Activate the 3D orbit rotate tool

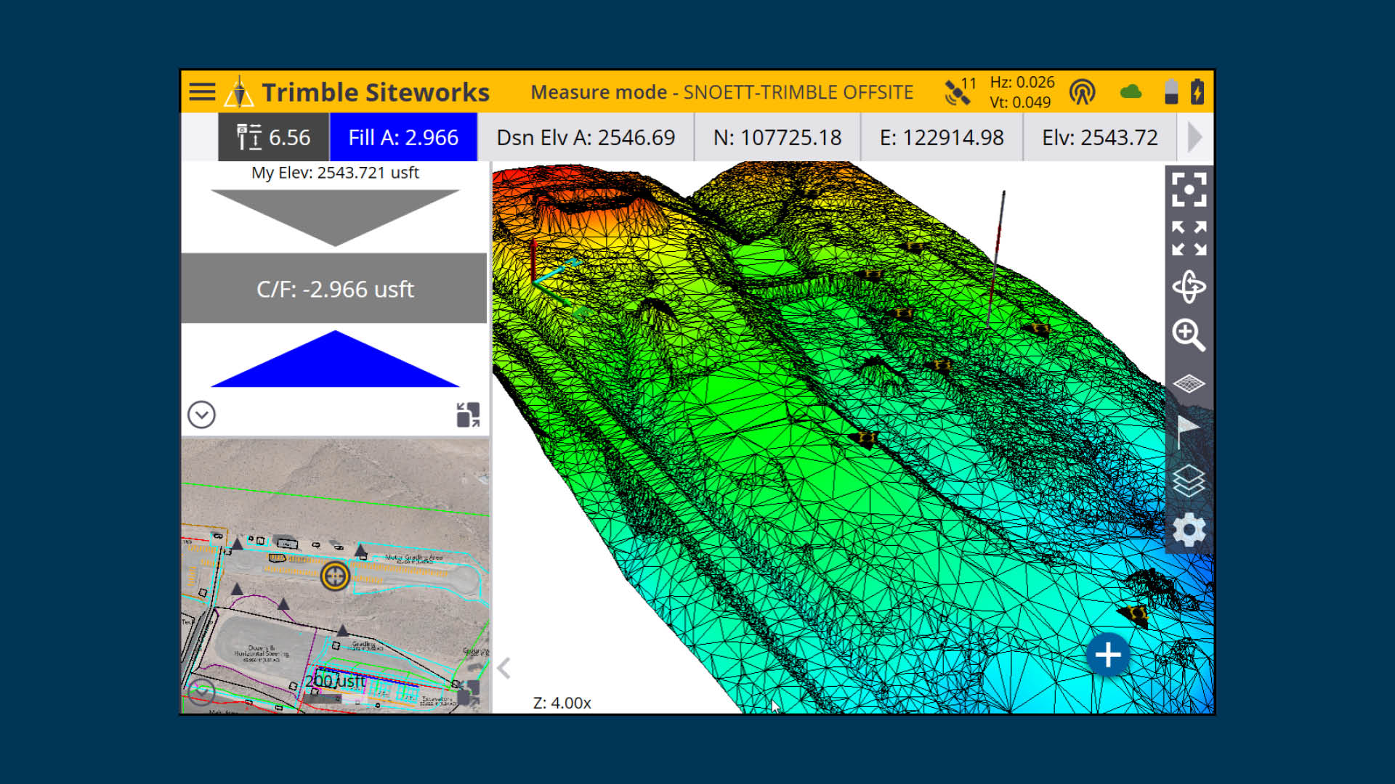[x=1189, y=287]
